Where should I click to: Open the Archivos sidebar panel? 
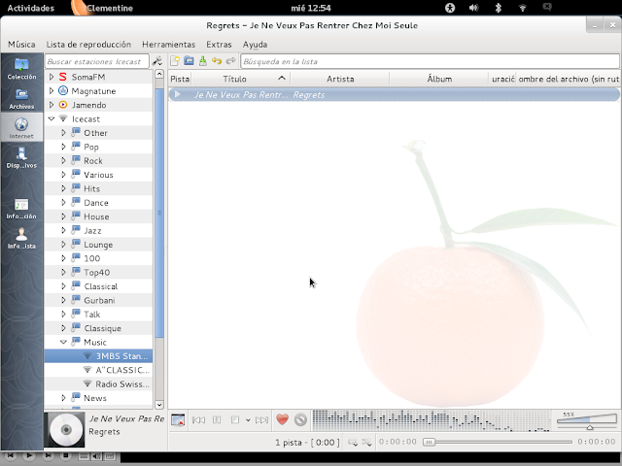21,98
